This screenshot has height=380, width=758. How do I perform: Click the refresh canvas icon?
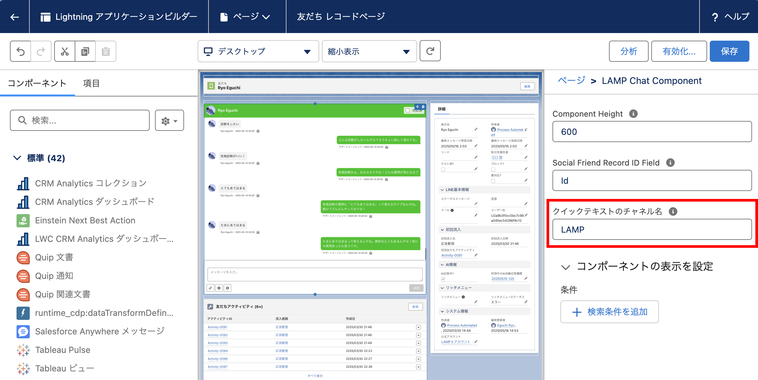(430, 51)
